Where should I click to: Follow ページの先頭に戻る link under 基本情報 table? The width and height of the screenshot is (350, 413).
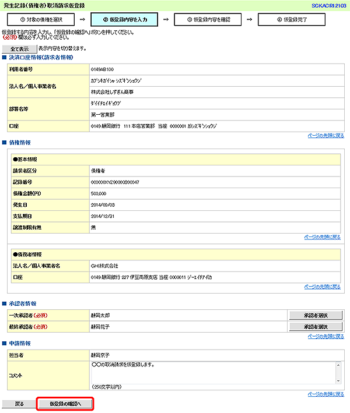pyautogui.click(x=322, y=237)
